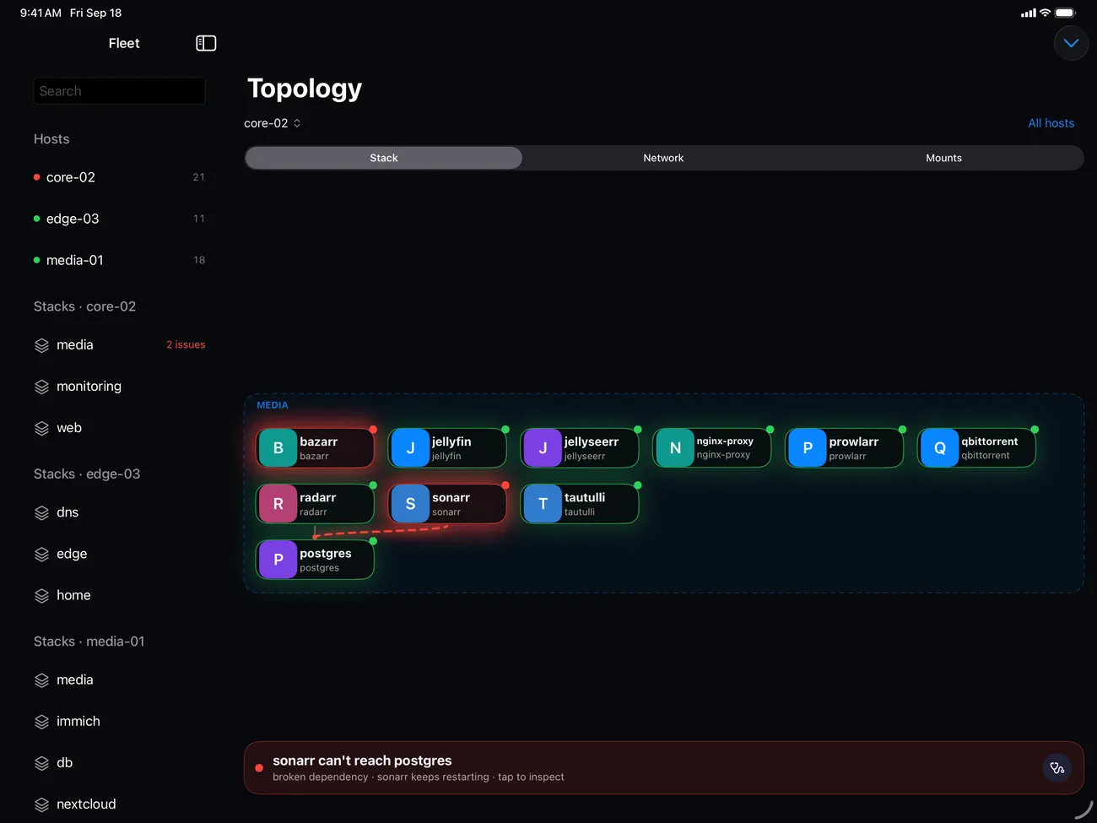
Task: Click the web stack layers icon
Action: point(41,428)
